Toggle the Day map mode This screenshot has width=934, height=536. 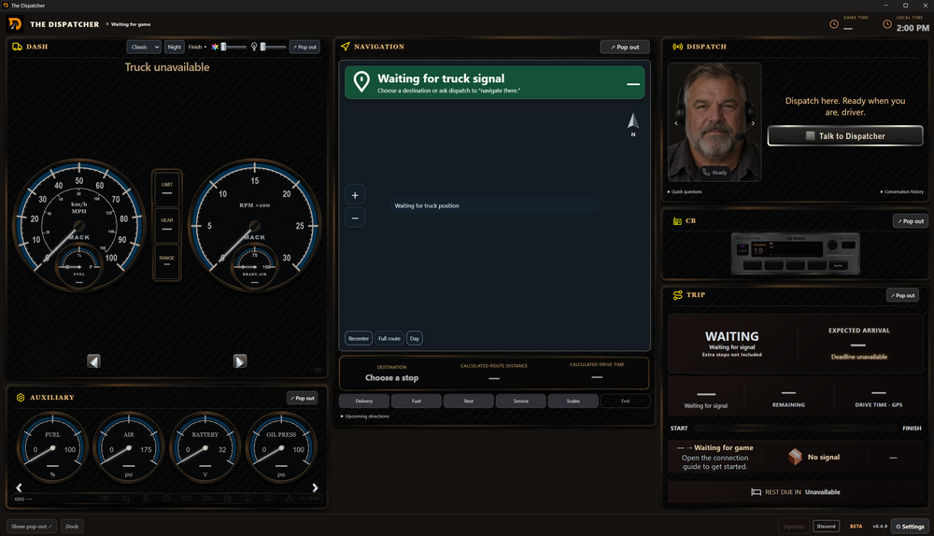click(x=415, y=338)
